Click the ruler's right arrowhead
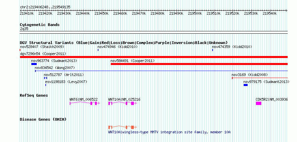Viewport: 297px width, 142px height. [x=287, y=10]
